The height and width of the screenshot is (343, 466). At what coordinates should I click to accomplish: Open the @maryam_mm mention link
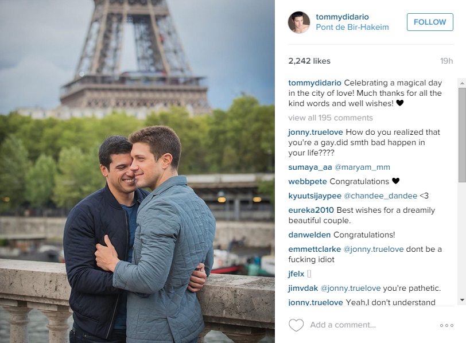coord(362,167)
